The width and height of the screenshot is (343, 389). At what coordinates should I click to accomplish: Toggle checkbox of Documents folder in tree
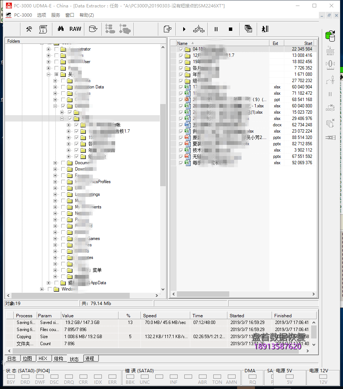(63, 163)
